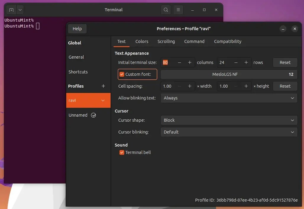Click the badge beside the Unnamed profile

pyautogui.click(x=93, y=115)
